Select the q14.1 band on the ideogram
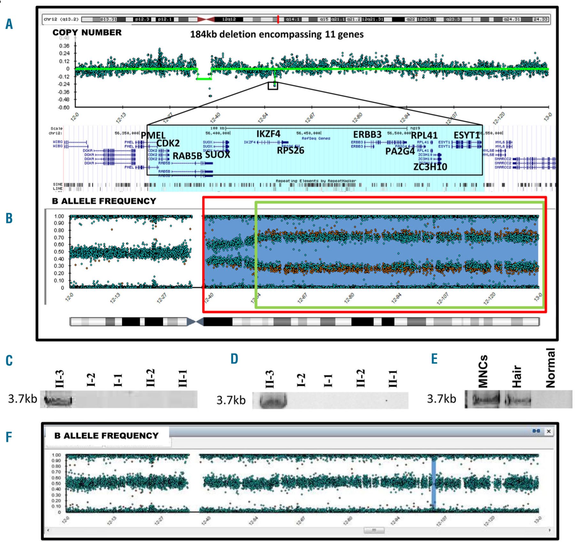The width and height of the screenshot is (575, 542). [x=292, y=19]
